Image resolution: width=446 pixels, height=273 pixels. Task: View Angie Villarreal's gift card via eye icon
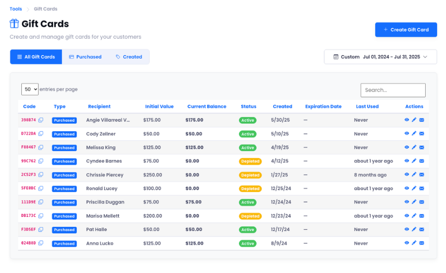click(407, 120)
